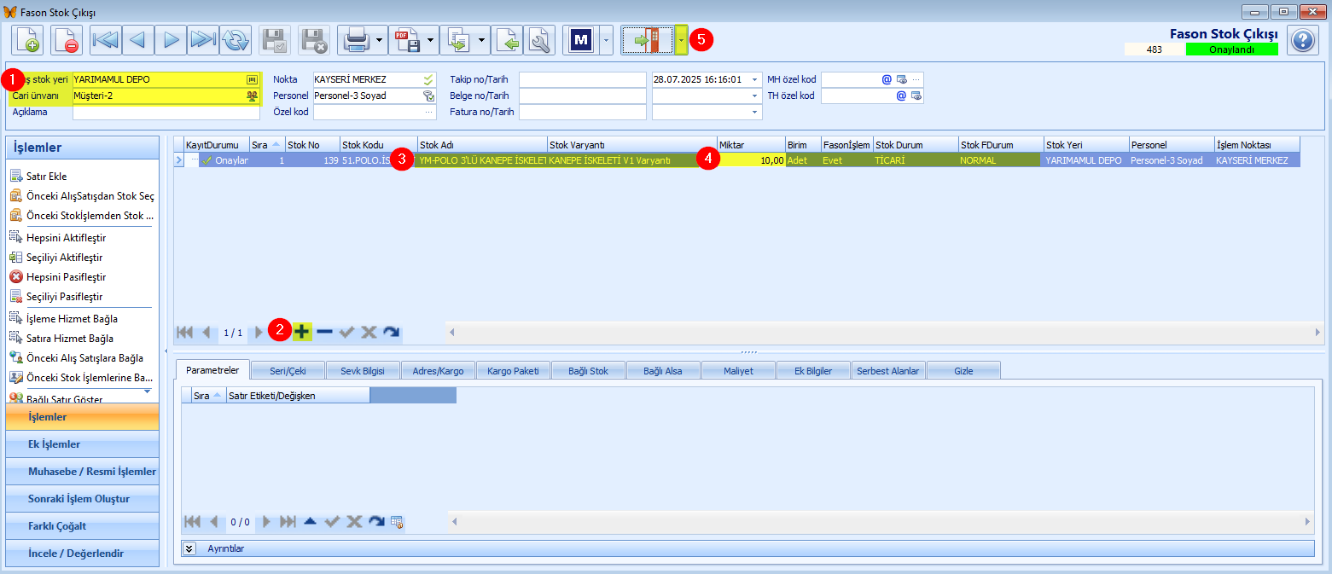
Task: Click the grid settings icon in the parameters navigator
Action: [x=396, y=521]
